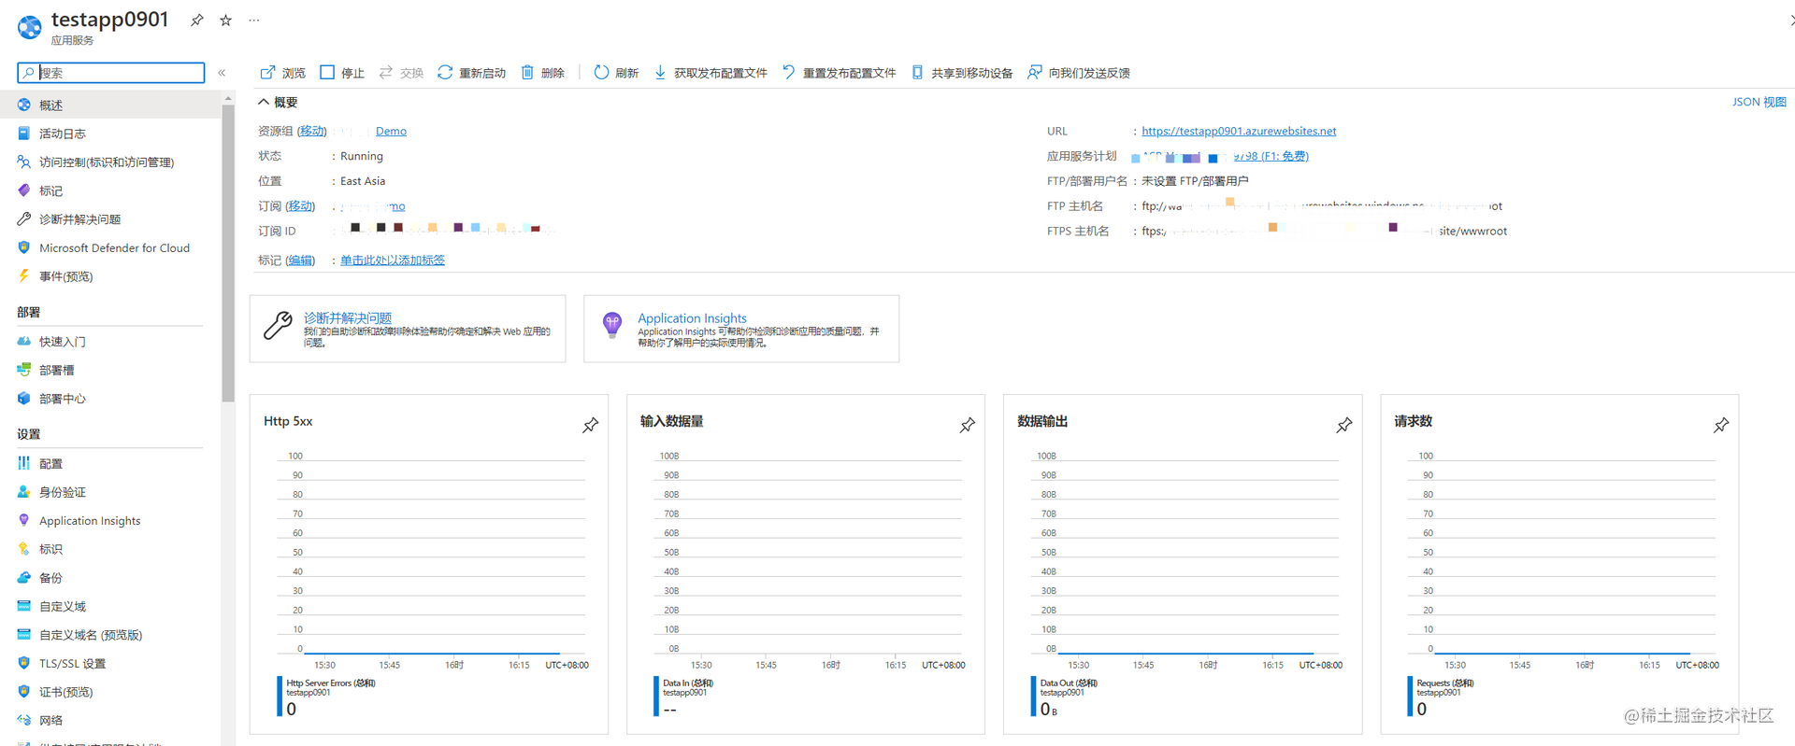Open 快速入门 sidebar item

coord(110,342)
